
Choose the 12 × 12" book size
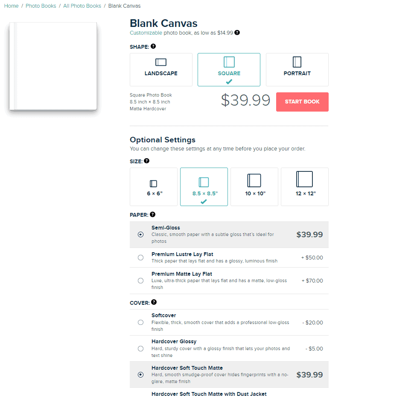(304, 187)
